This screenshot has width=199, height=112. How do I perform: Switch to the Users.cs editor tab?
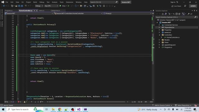pyautogui.click(x=41, y=11)
